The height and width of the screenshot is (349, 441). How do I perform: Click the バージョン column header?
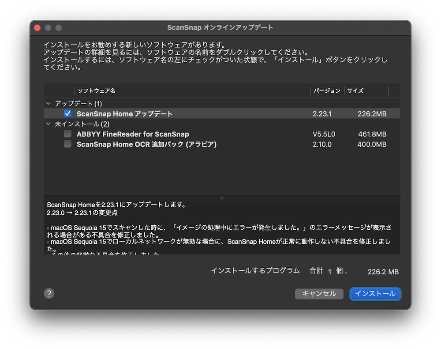(327, 91)
